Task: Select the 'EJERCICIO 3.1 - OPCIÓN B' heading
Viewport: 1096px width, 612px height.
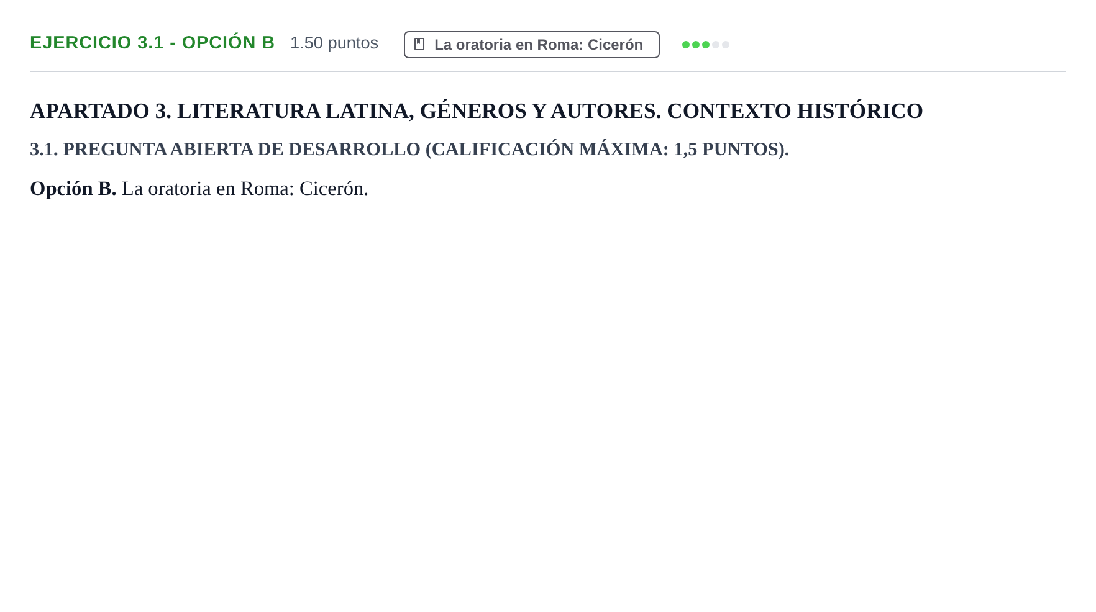Action: pos(152,43)
